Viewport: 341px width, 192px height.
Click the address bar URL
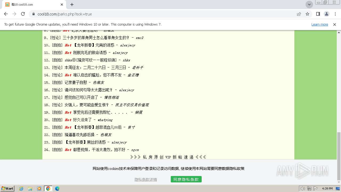65,14
